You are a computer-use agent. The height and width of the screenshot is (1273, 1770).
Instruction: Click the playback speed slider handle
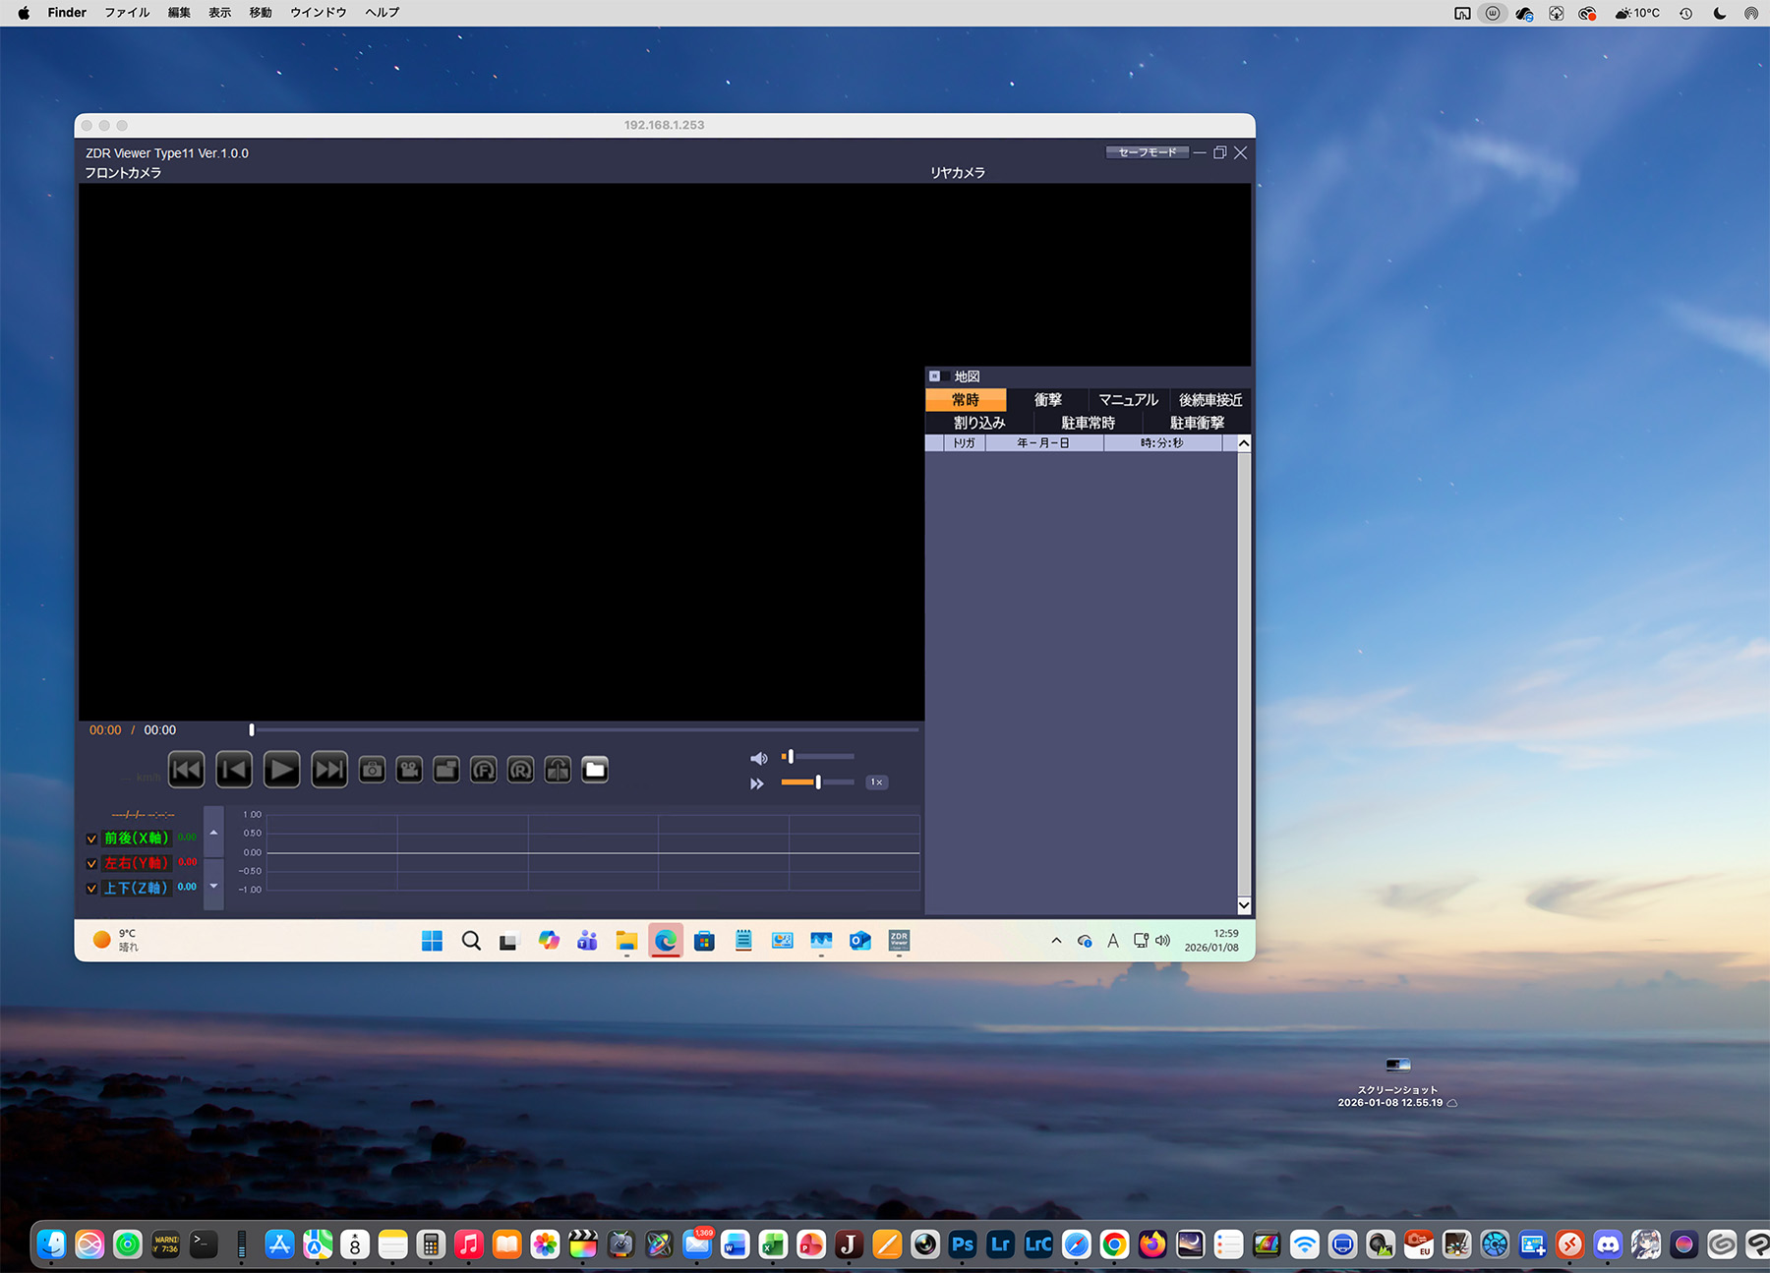[x=818, y=782]
